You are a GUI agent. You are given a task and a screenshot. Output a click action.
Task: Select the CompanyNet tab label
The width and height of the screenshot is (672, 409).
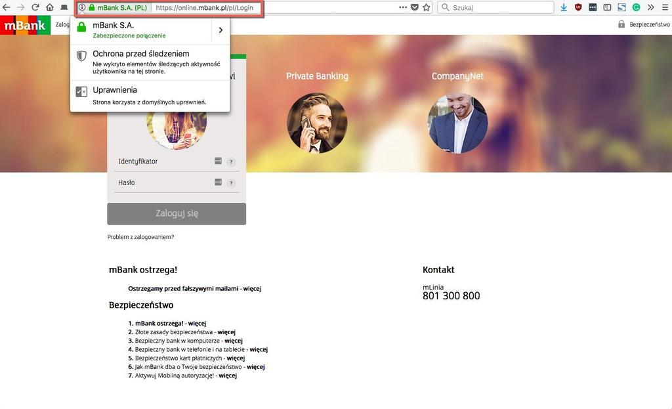coord(457,76)
